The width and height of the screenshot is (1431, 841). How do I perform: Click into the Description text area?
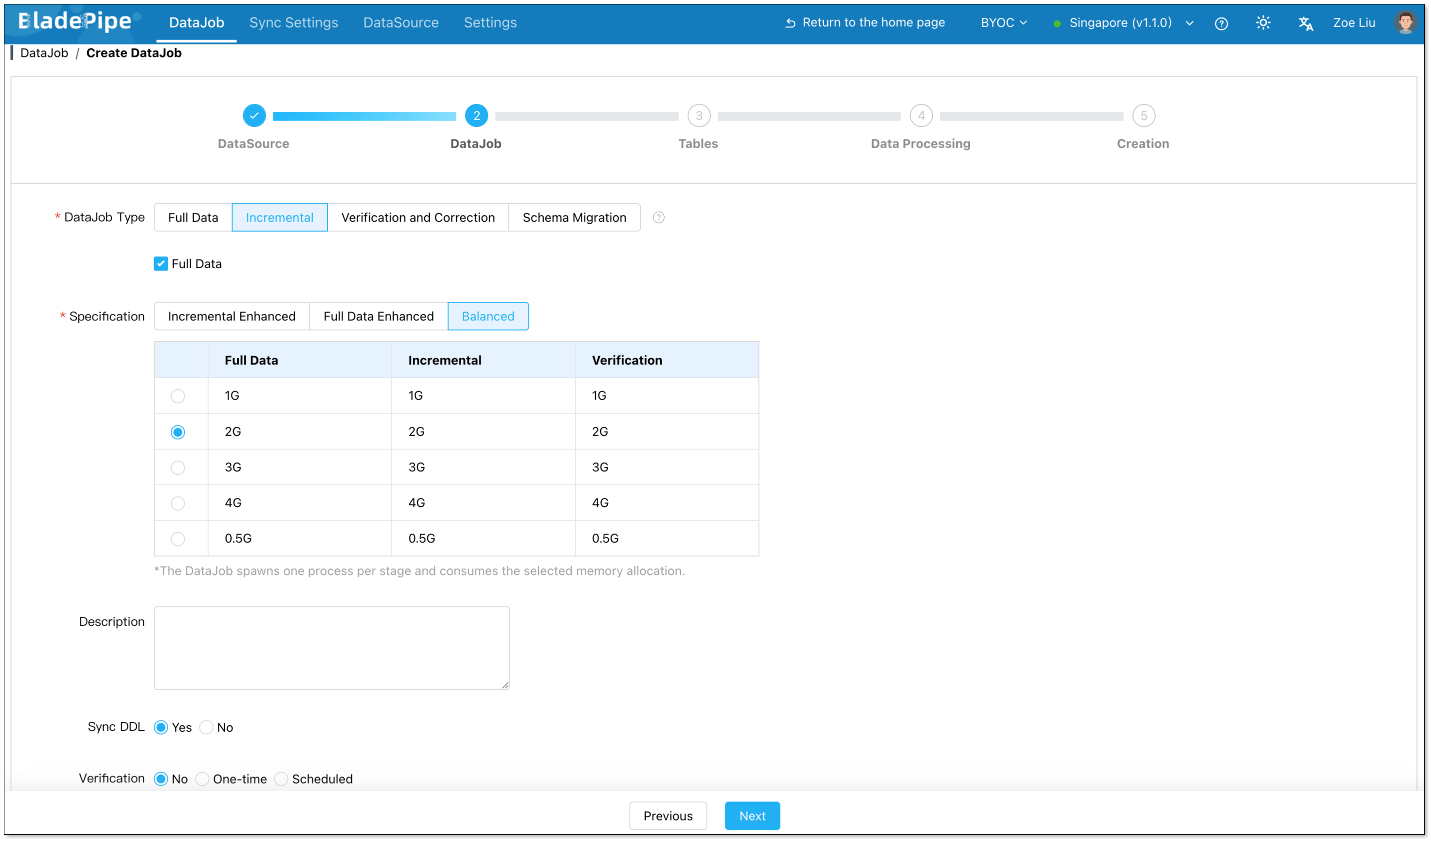pos(332,648)
